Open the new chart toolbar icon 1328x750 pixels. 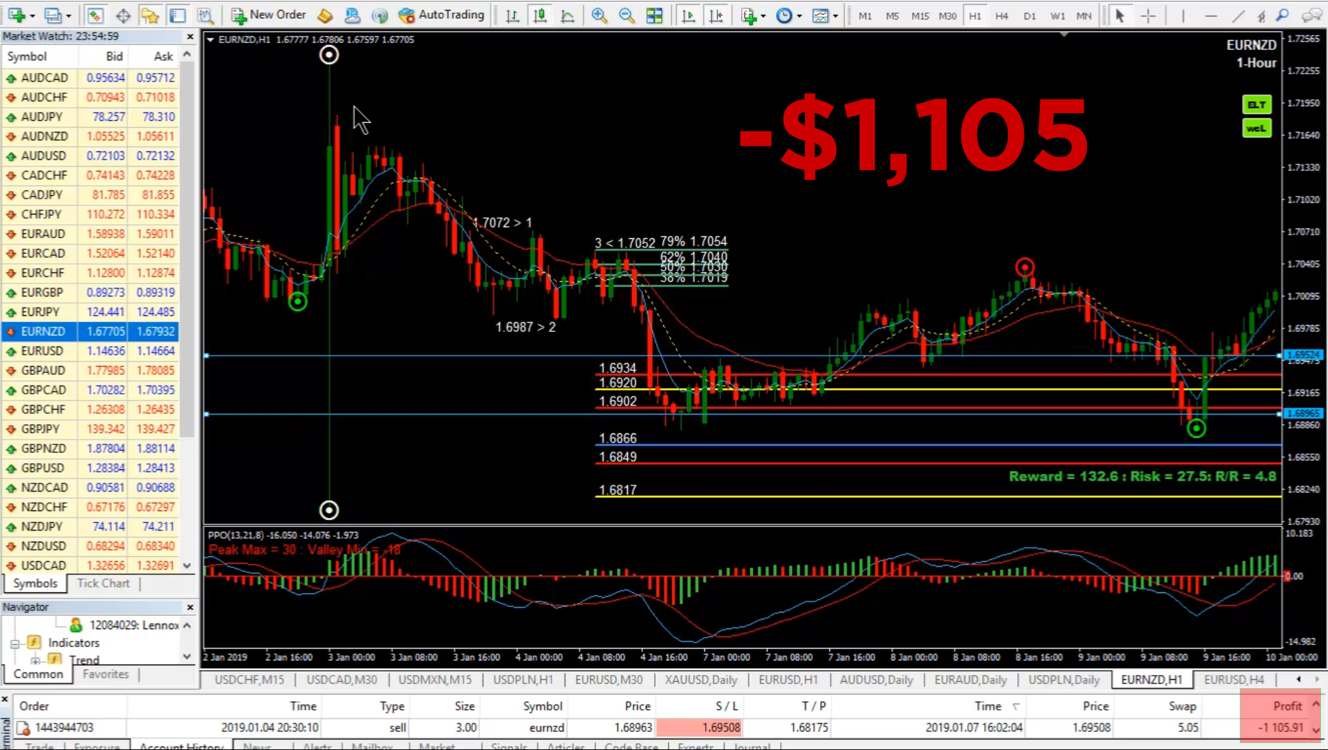[15, 15]
